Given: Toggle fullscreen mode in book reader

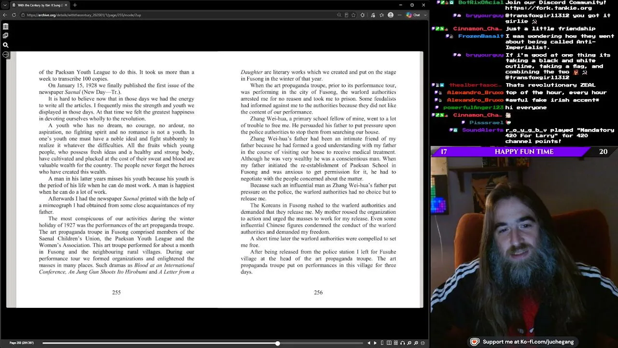Looking at the screenshot, I should [x=423, y=343].
